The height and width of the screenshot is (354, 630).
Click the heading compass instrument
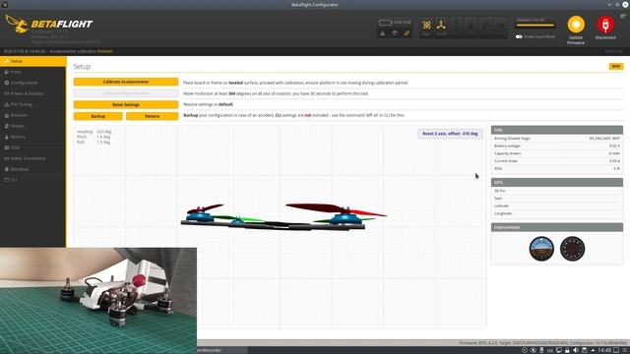573,249
